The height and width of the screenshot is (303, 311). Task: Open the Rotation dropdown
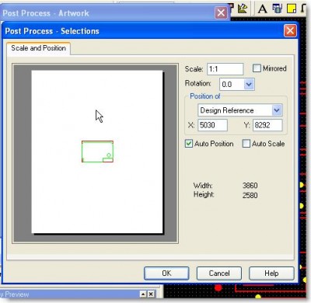coord(249,84)
